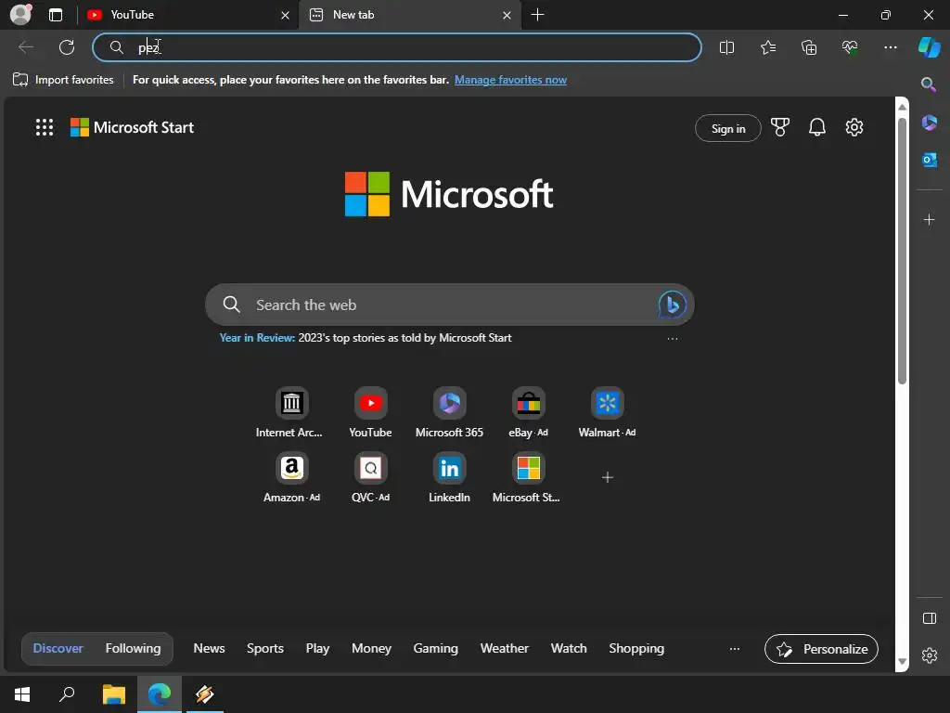950x713 pixels.
Task: Open the Sports feed category
Action: [264, 648]
